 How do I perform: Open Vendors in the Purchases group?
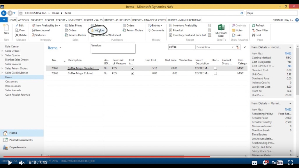point(98,30)
